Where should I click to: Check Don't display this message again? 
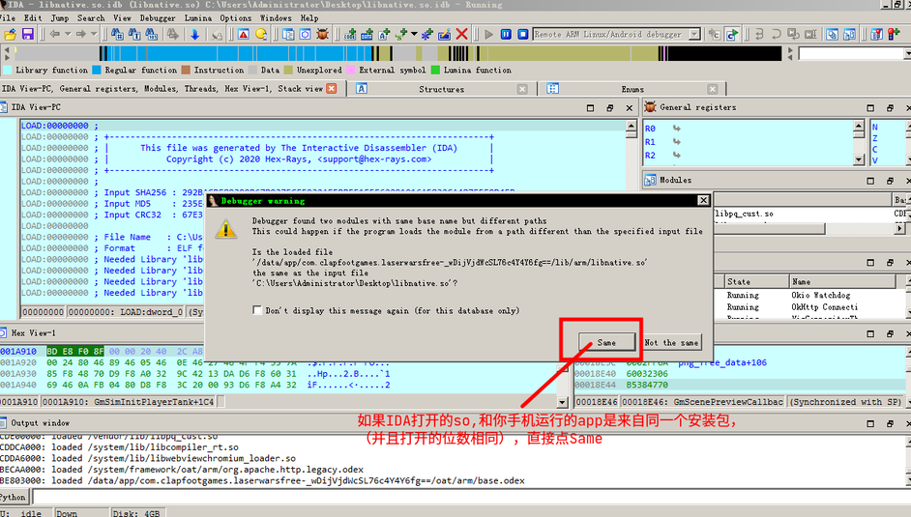257,310
